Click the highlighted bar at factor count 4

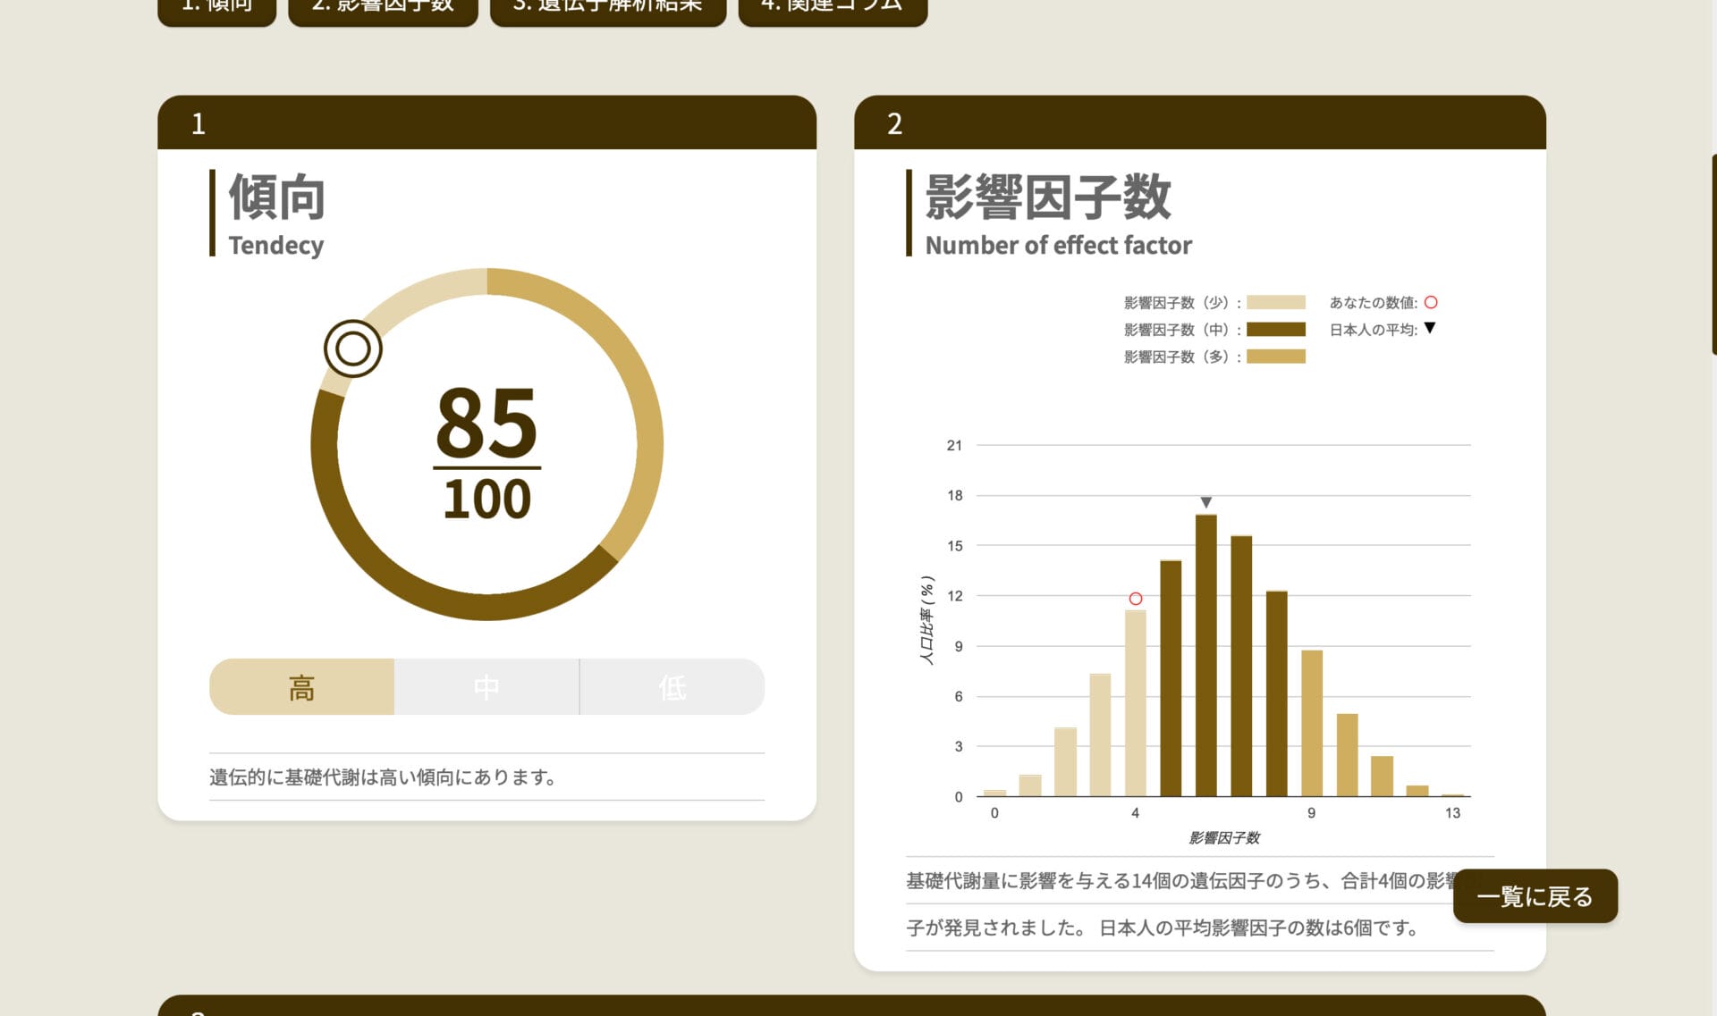1135,703
